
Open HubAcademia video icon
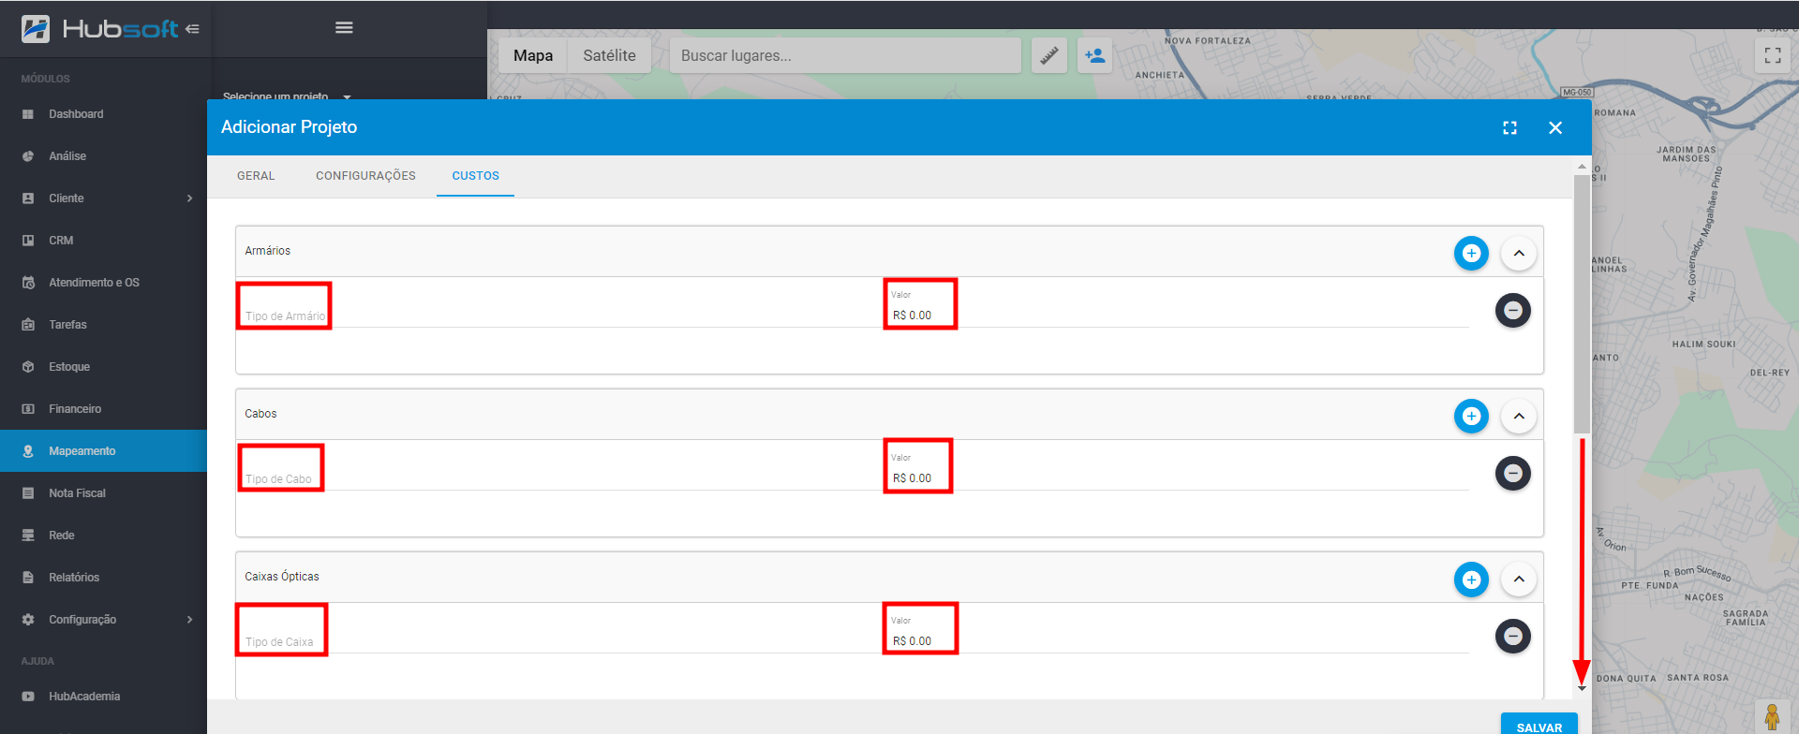pos(28,697)
